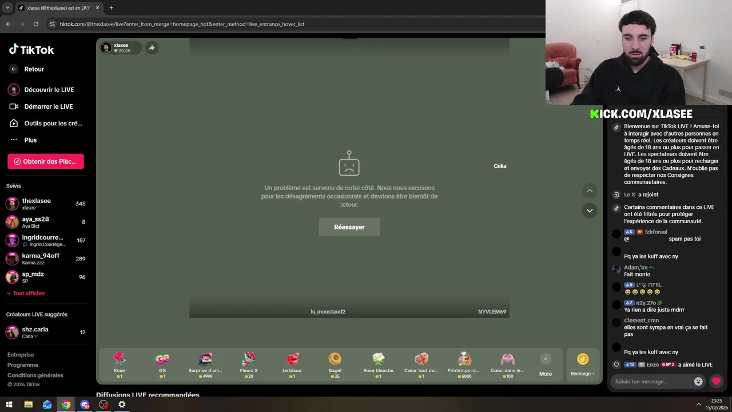
Task: Click xlasee streamer avatar
Action: [x=106, y=48]
